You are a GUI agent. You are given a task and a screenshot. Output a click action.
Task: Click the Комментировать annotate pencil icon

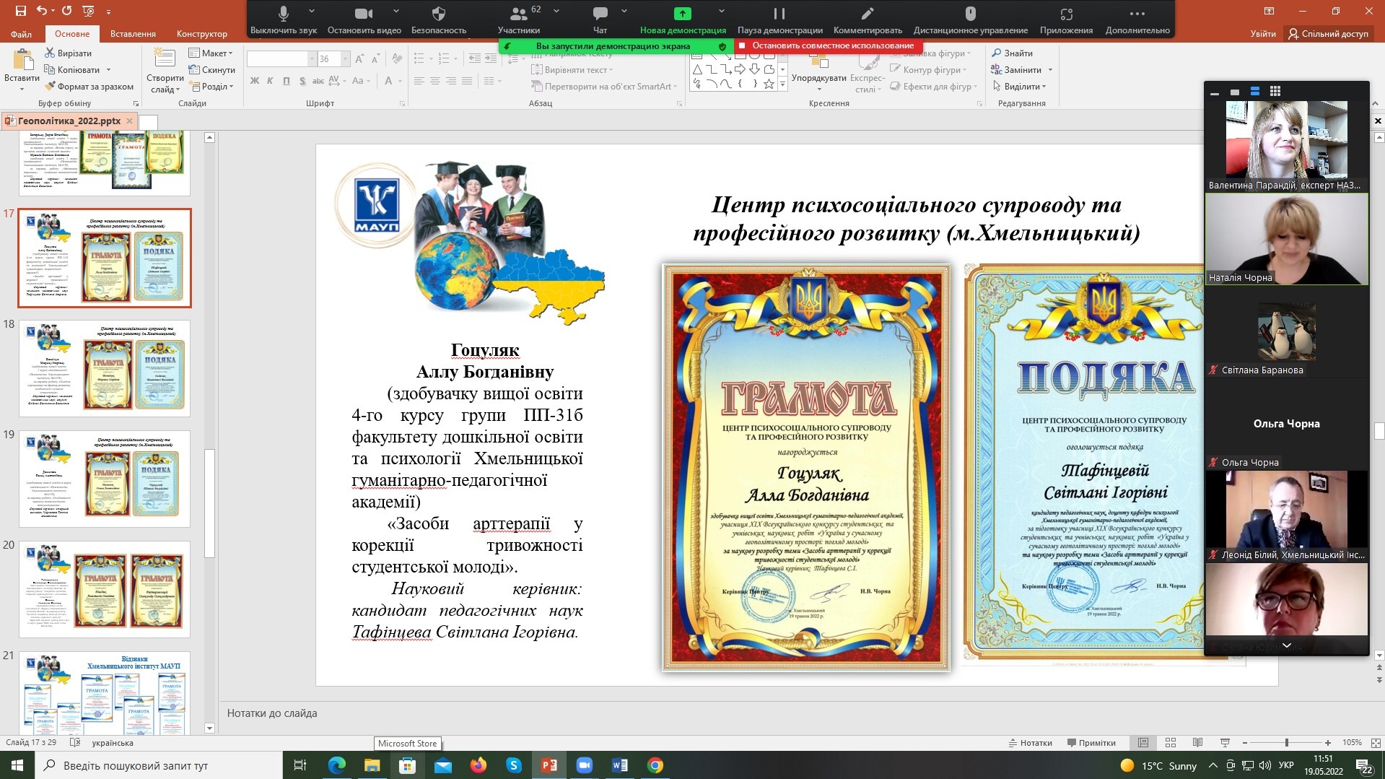(868, 14)
